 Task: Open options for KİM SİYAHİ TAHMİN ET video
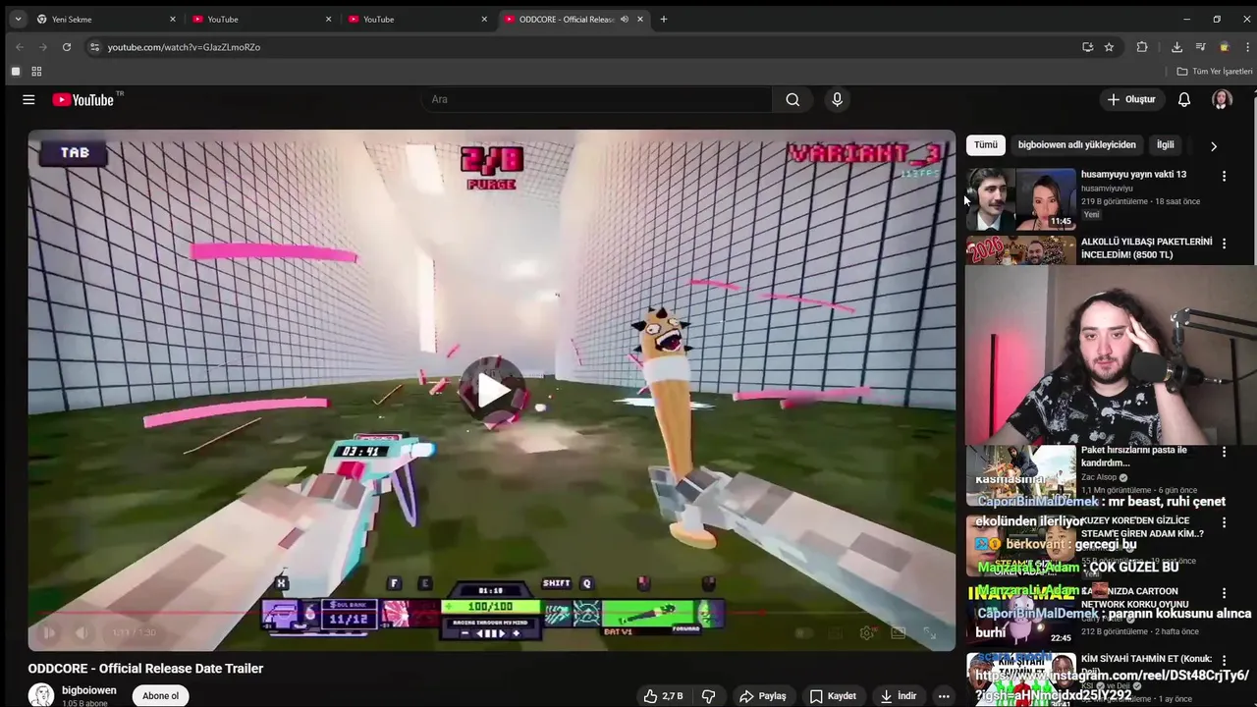1224,661
